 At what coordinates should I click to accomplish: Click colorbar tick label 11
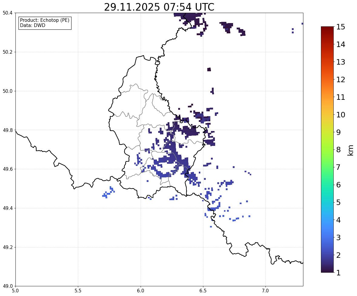(x=341, y=97)
